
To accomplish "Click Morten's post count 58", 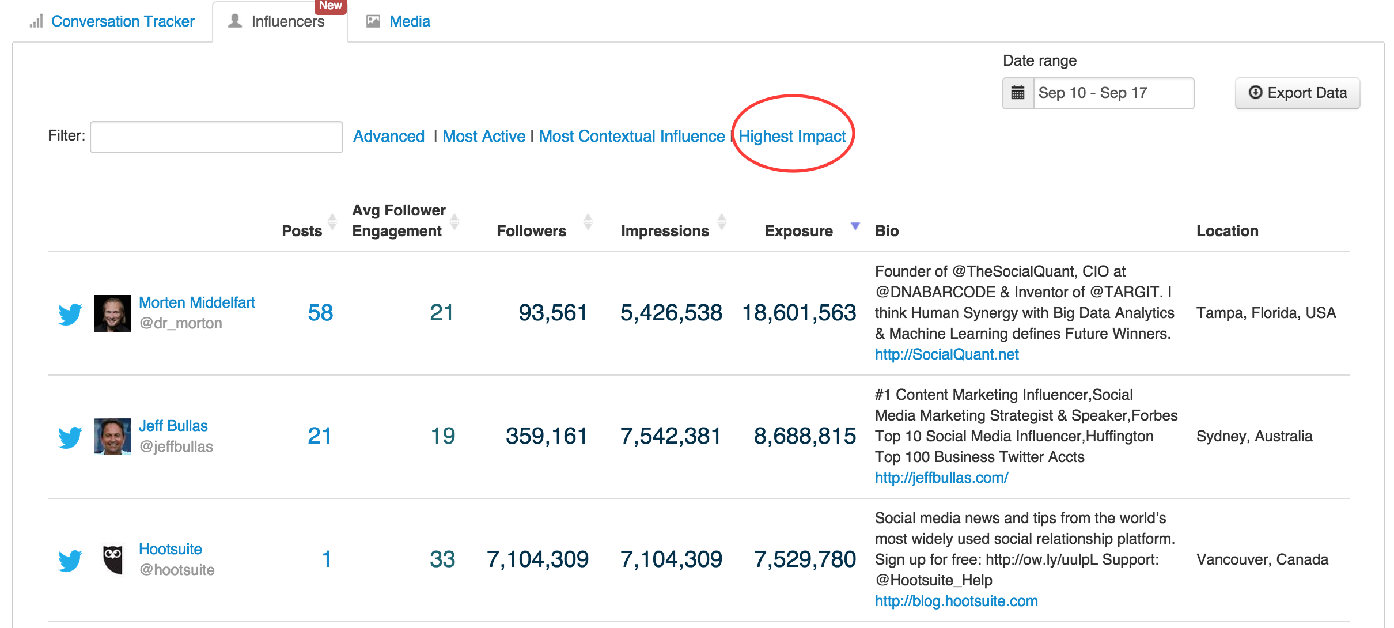I will [x=320, y=313].
